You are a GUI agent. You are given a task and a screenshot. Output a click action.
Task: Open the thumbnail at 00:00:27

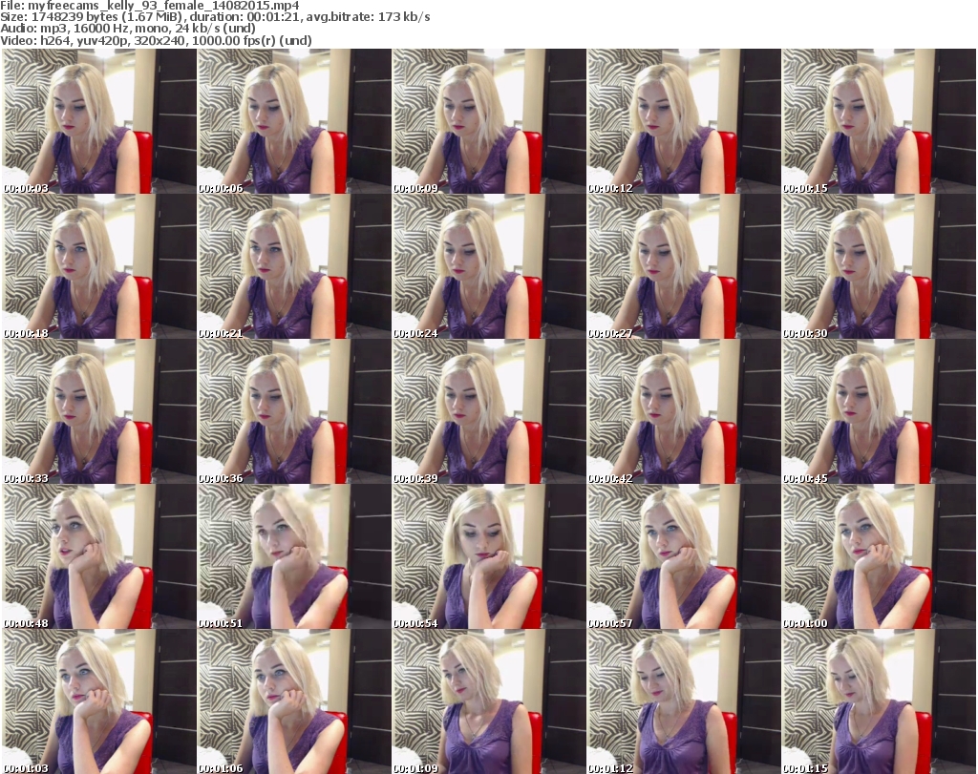pos(684,266)
